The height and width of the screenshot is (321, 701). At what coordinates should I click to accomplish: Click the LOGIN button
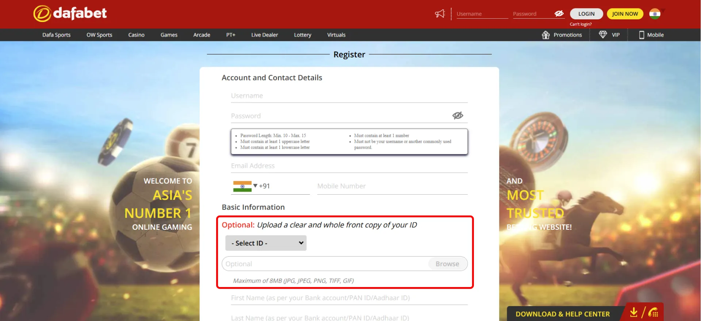tap(586, 14)
